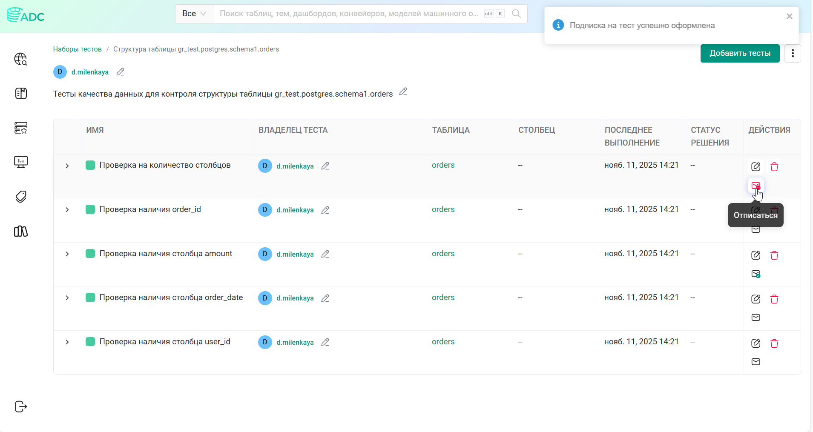Click the logout icon in the sidebar

(21, 406)
